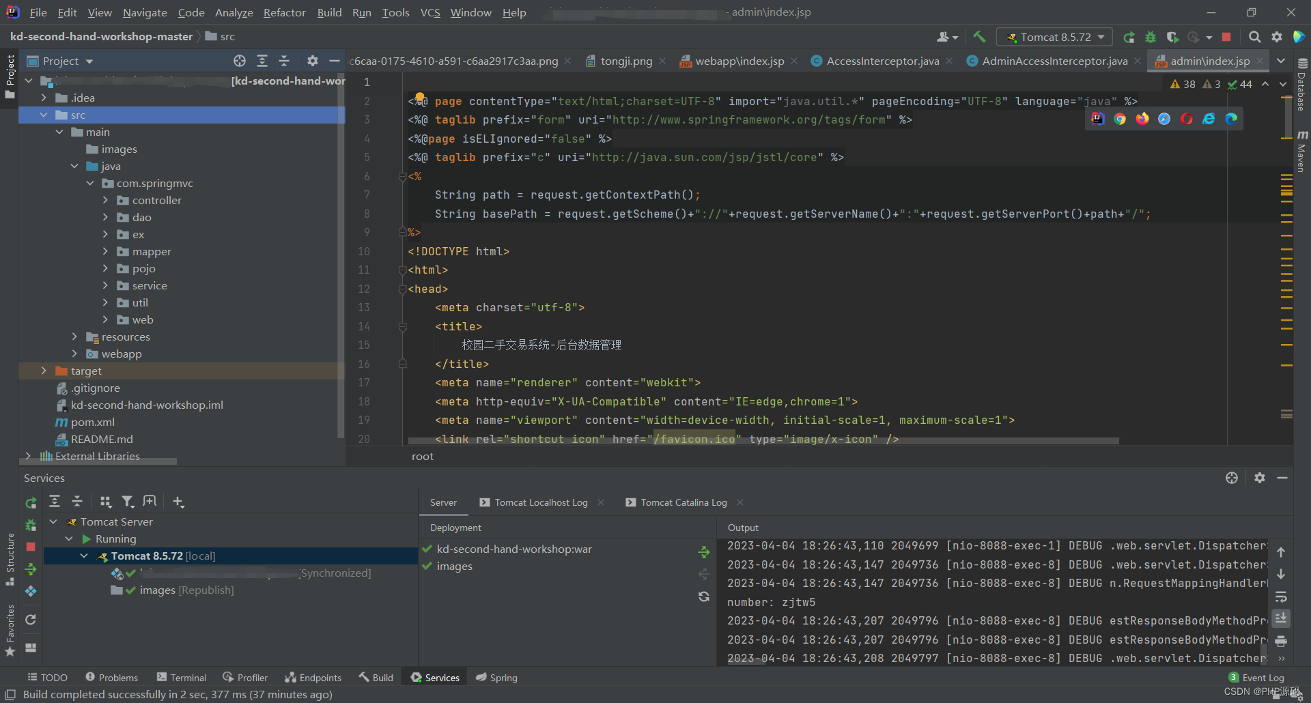Expand all in Project panel
Screen dimensions: 1311x703
pyautogui.click(x=262, y=61)
